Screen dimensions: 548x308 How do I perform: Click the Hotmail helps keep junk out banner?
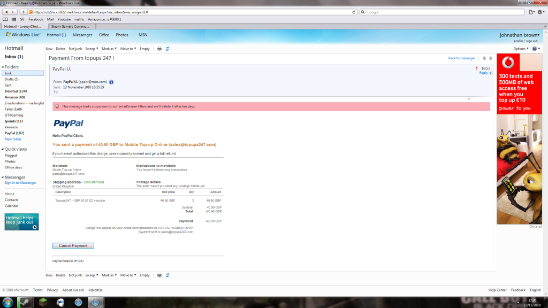(x=21, y=222)
